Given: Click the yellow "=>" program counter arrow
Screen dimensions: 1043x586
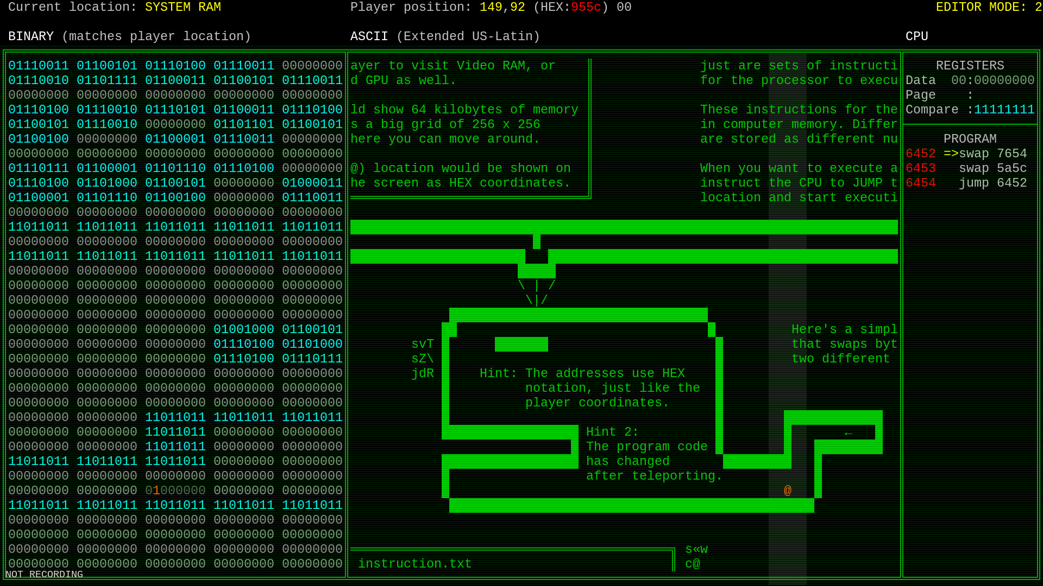Looking at the screenshot, I should pyautogui.click(x=950, y=154).
